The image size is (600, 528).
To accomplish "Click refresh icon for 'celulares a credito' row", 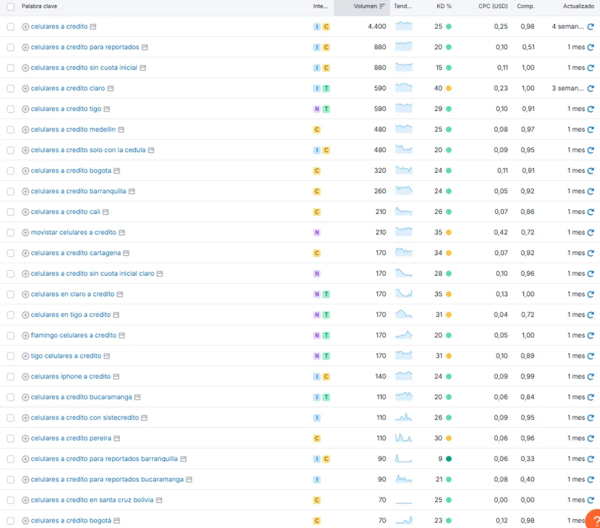I will click(x=591, y=27).
